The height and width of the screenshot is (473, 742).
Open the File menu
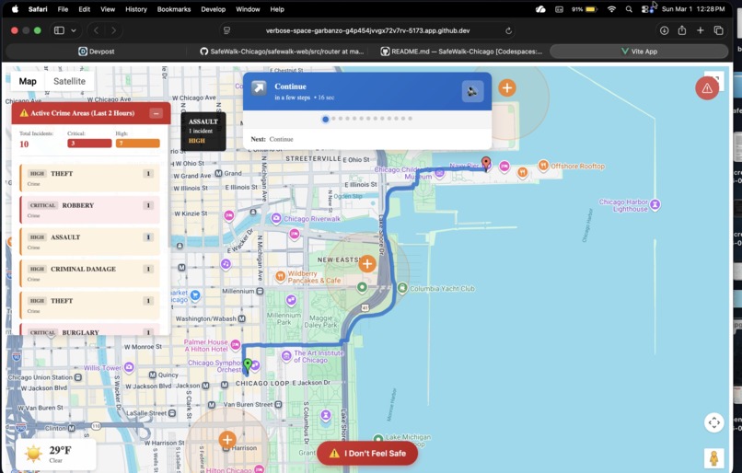pos(63,9)
